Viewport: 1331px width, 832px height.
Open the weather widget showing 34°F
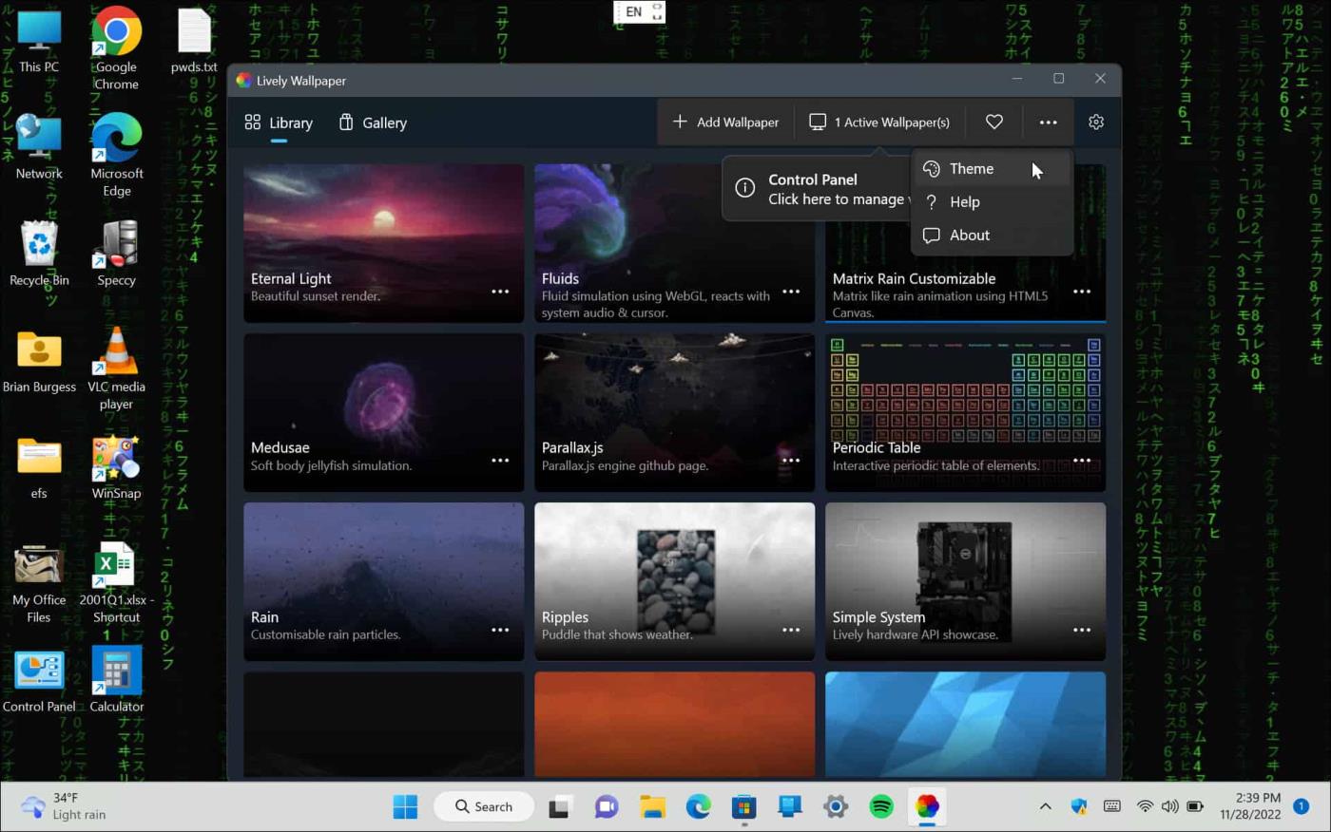coord(65,806)
